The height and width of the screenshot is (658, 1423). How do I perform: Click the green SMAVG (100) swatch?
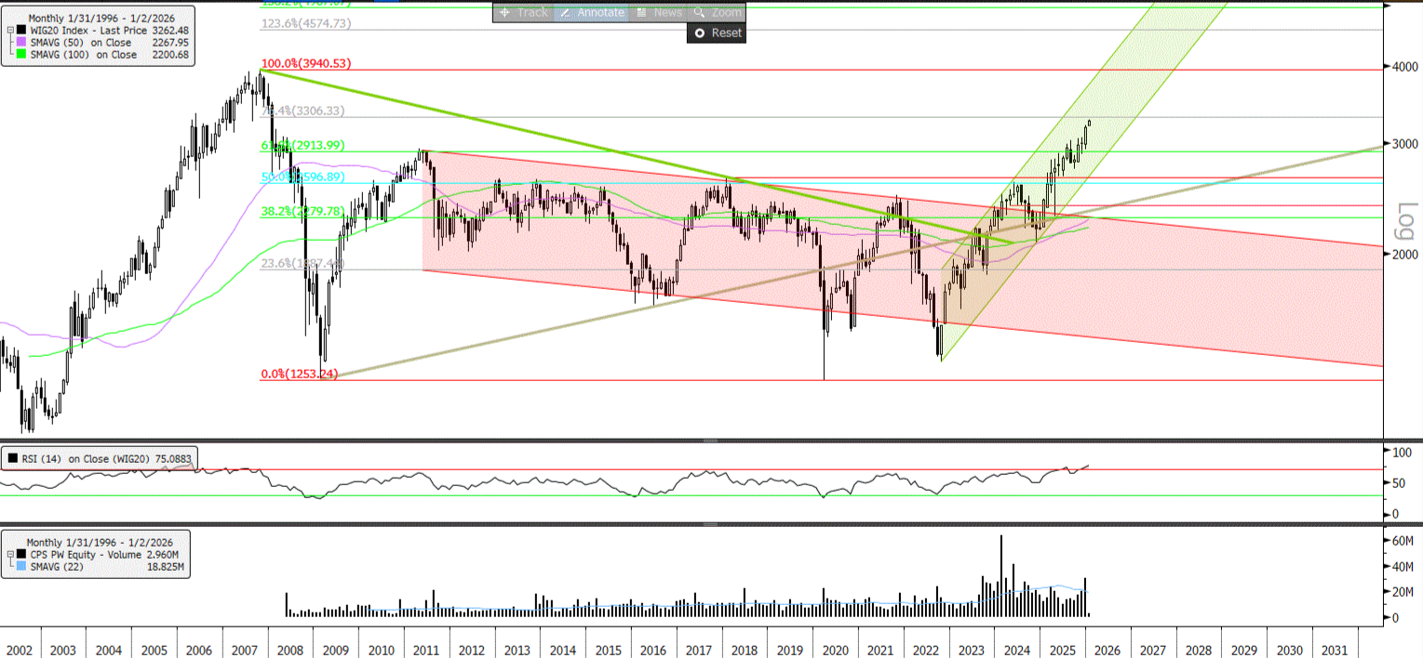click(x=20, y=55)
